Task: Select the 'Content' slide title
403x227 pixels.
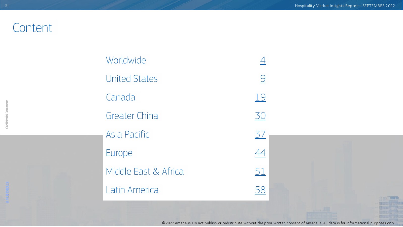Action: [32, 28]
